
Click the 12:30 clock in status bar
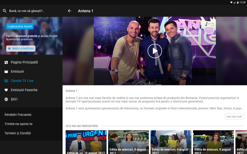pyautogui.click(x=242, y=2)
